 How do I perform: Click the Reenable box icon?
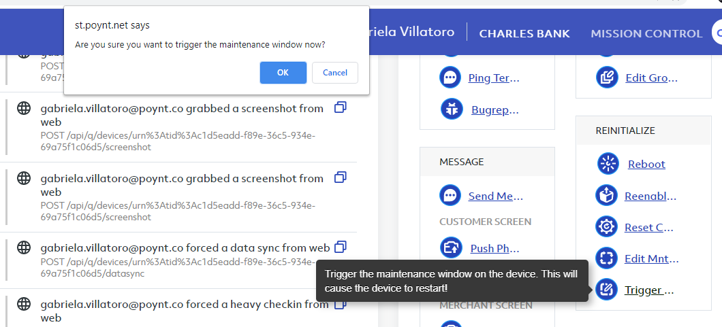[x=606, y=196]
